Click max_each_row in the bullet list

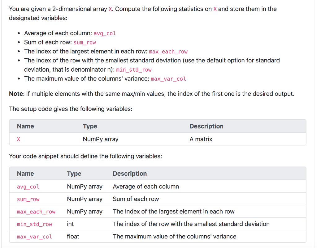click(x=168, y=51)
